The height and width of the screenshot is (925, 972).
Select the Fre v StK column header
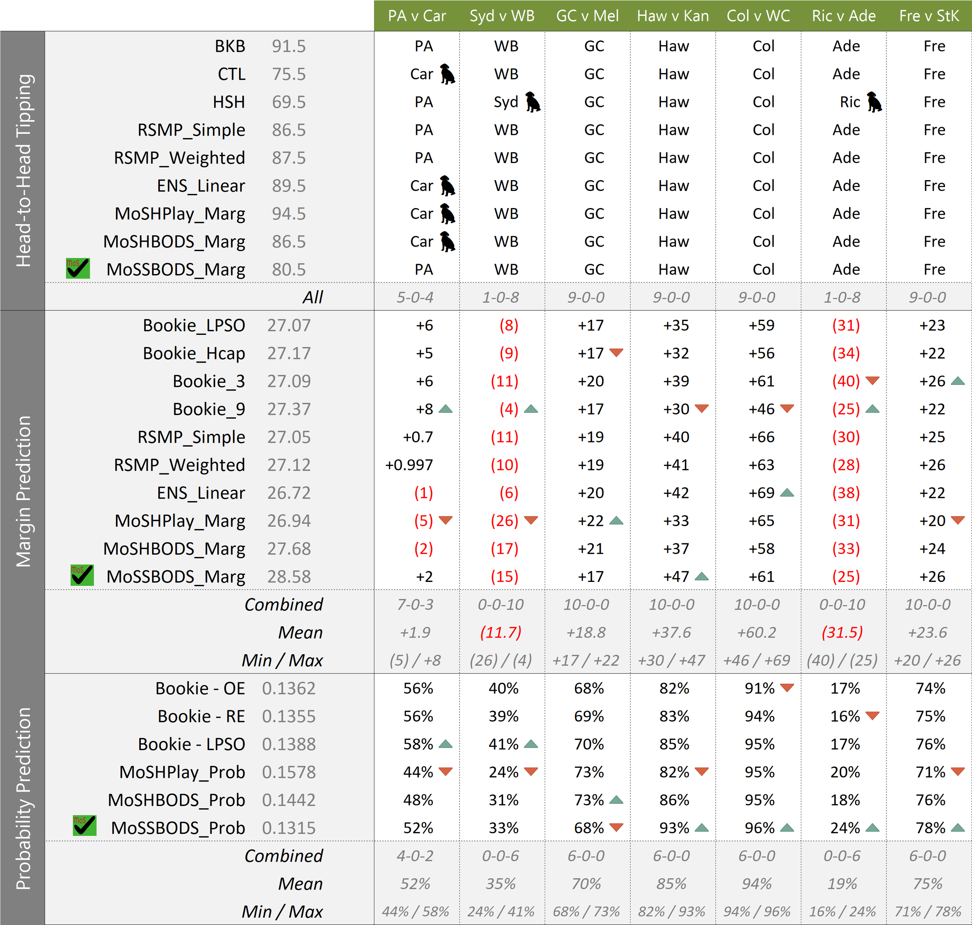(928, 16)
